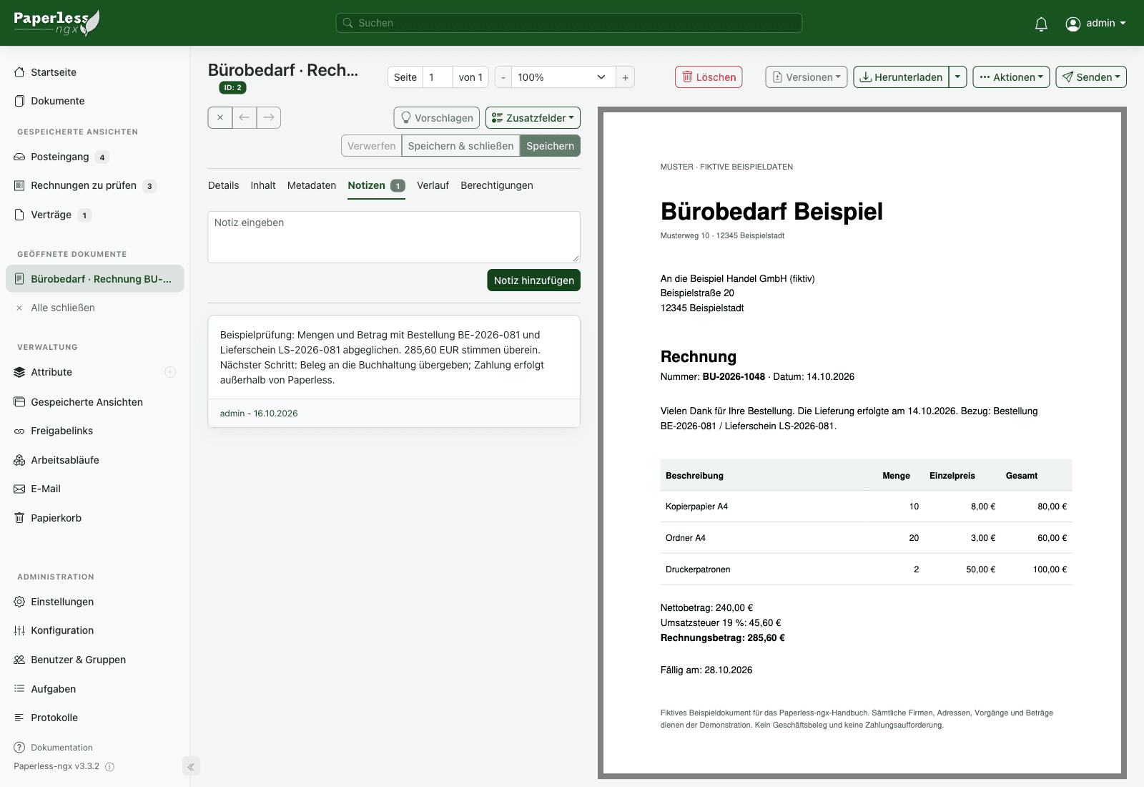Click invoice number BU-2026-1048 in preview
Image resolution: width=1144 pixels, height=787 pixels.
[734, 377]
